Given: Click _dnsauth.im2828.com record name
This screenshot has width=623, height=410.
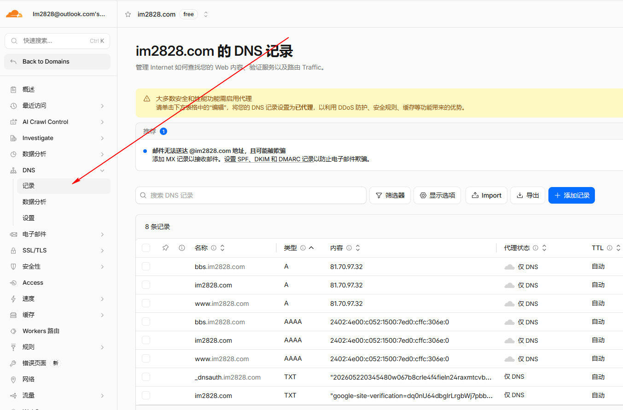Looking at the screenshot, I should [227, 377].
